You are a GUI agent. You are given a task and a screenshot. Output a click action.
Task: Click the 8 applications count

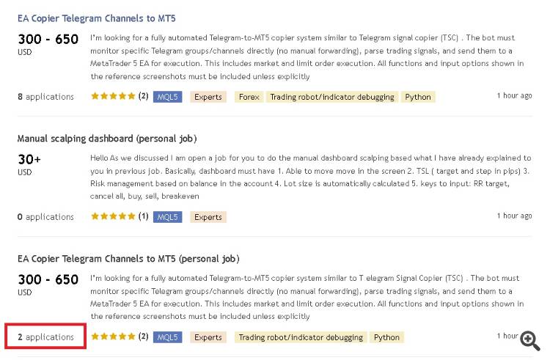(x=45, y=96)
